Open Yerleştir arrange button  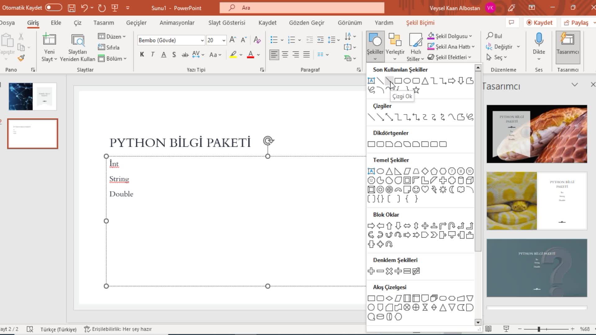pos(395,47)
